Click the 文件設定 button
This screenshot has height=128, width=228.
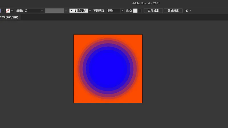(x=153, y=11)
